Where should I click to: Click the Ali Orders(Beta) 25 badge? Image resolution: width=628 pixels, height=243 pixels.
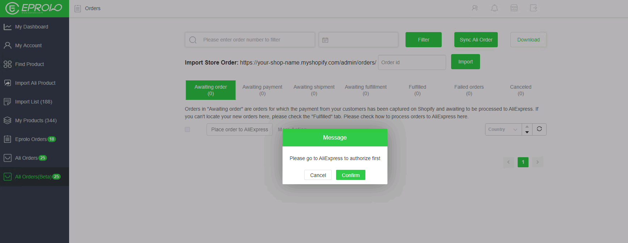click(x=56, y=177)
